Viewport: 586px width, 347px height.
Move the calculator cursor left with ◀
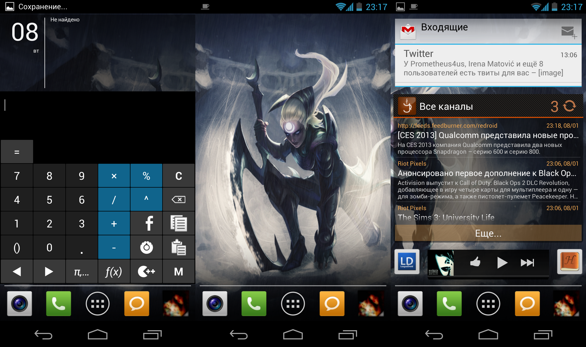[x=17, y=271]
